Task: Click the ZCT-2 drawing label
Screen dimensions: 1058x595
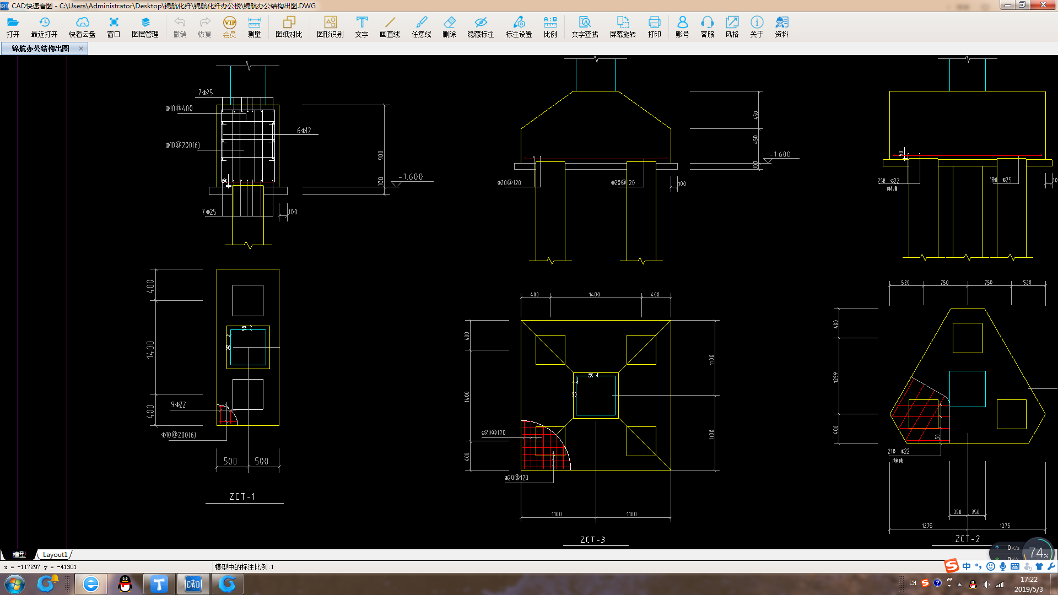Action: pyautogui.click(x=968, y=539)
